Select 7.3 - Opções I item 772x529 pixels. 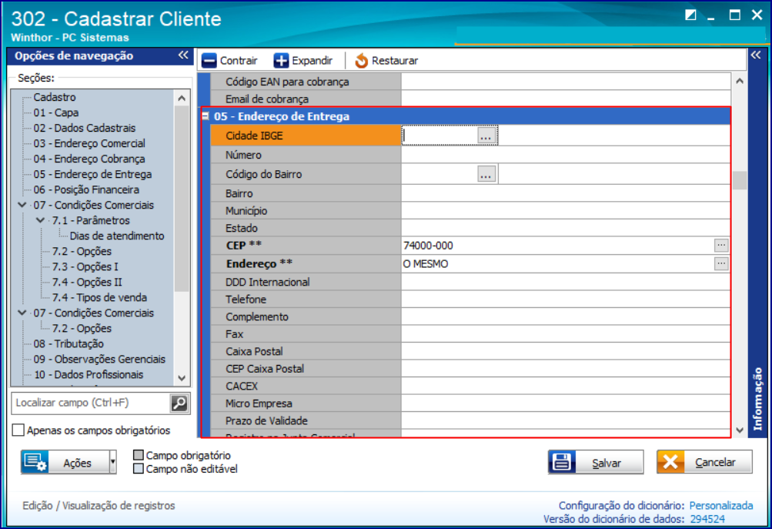click(85, 266)
